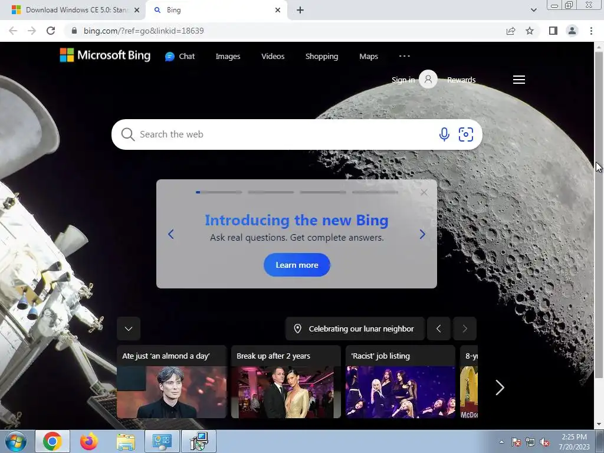Viewport: 604px width, 453px height.
Task: Show hidden system tray icons
Action: pos(501,442)
